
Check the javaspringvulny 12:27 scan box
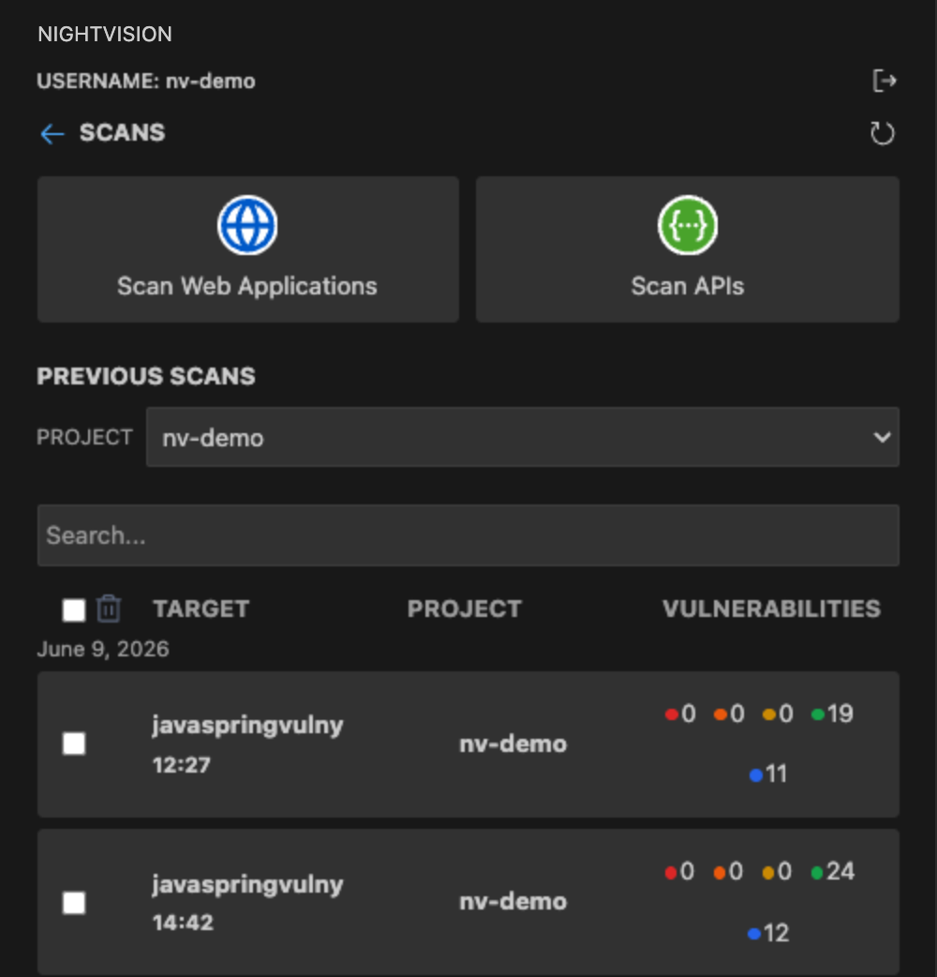(74, 744)
